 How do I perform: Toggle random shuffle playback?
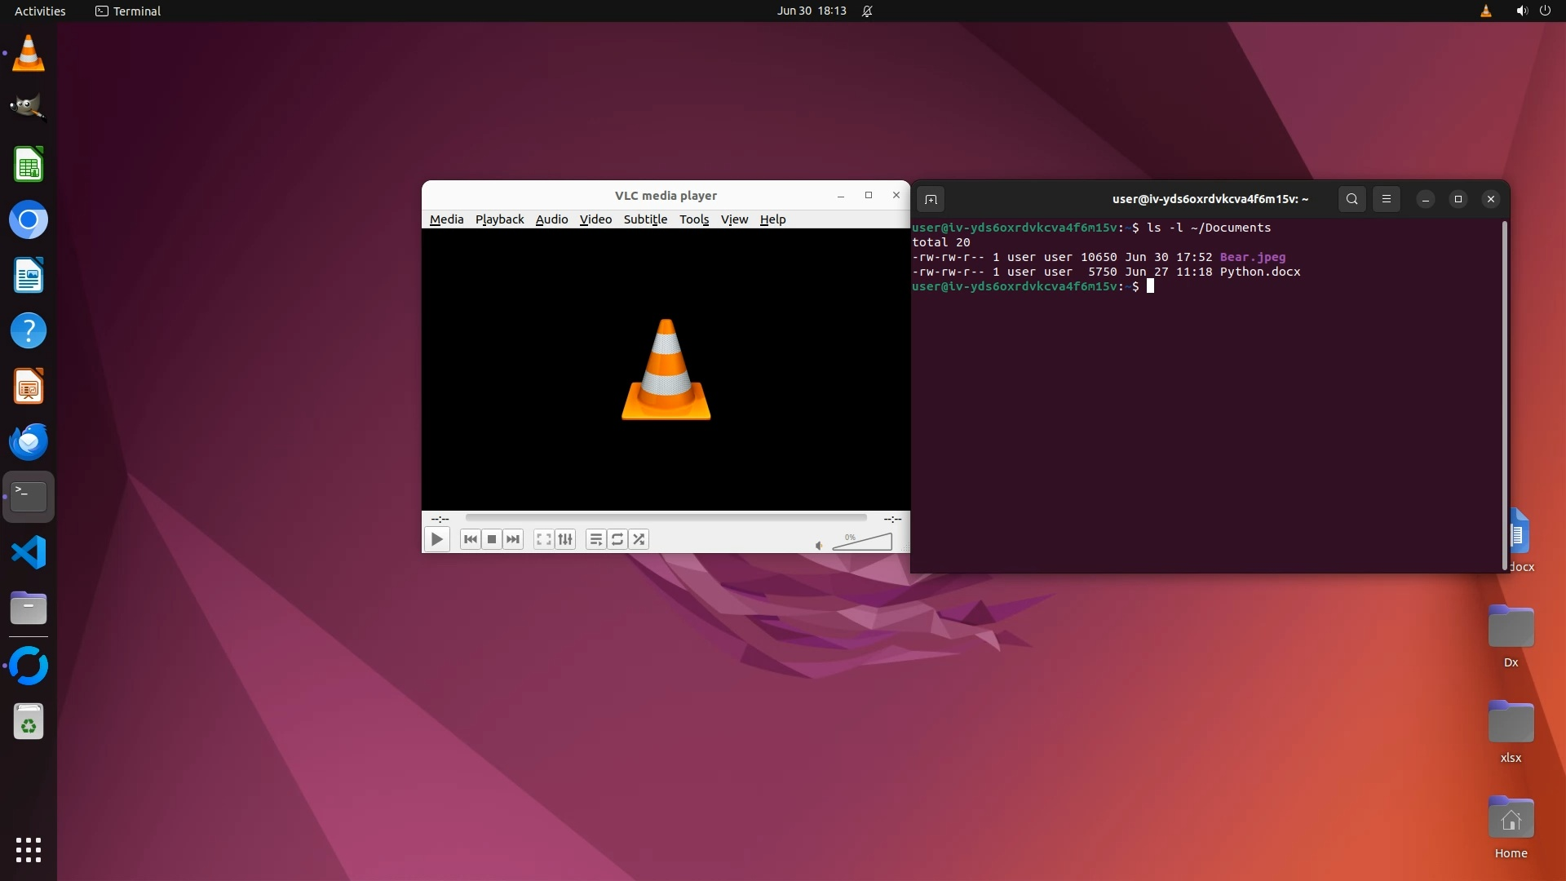pyautogui.click(x=639, y=539)
